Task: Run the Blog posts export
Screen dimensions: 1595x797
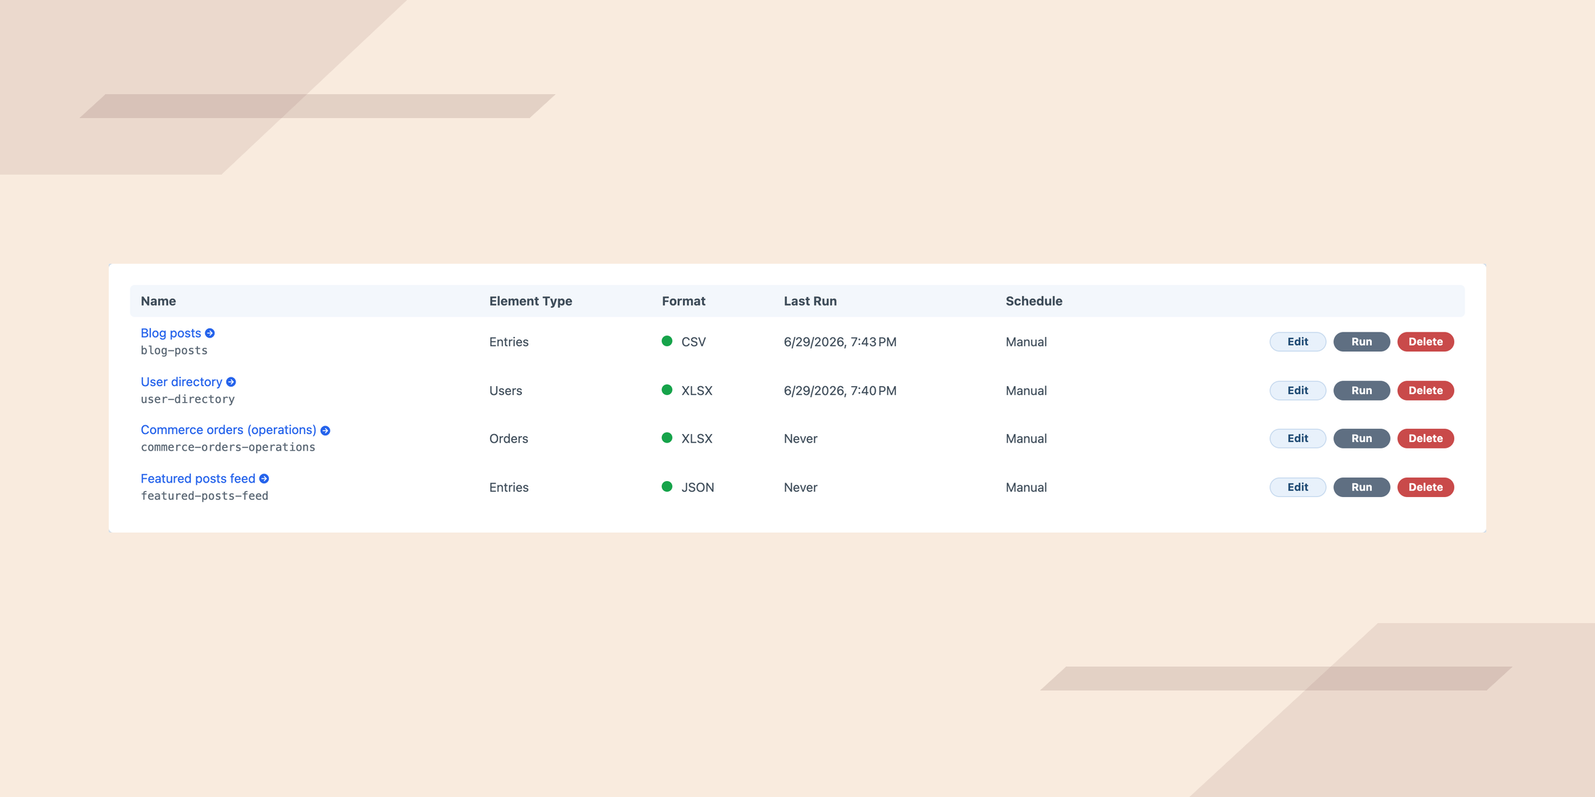Action: click(1362, 342)
